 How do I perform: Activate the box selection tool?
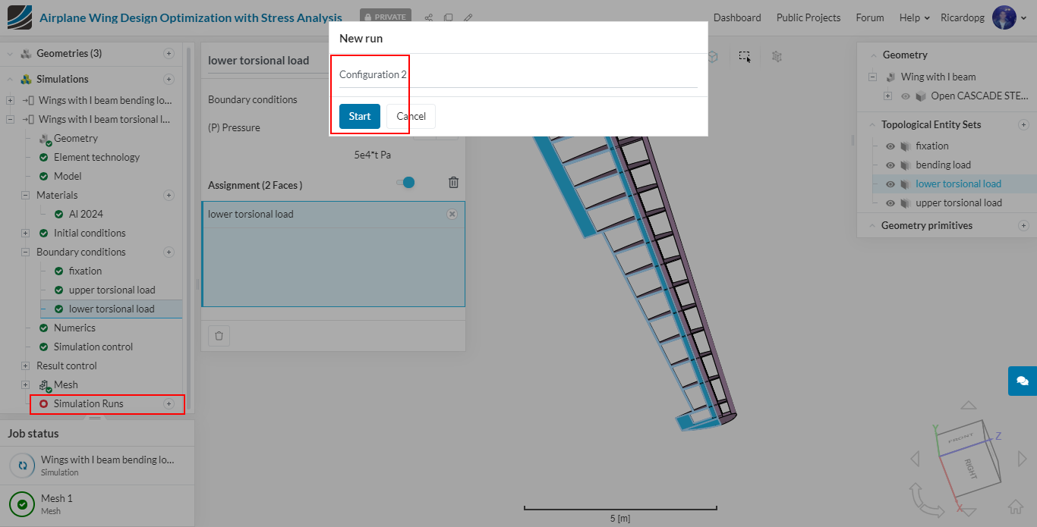pos(745,57)
